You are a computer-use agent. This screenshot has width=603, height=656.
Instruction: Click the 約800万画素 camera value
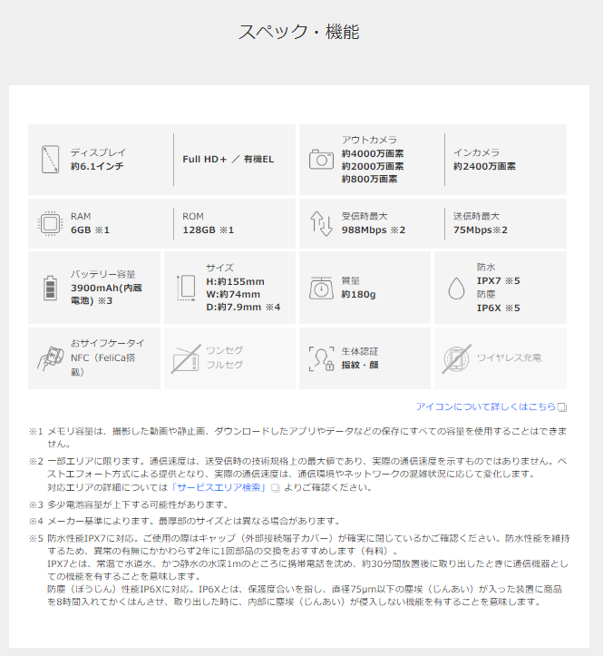369,179
